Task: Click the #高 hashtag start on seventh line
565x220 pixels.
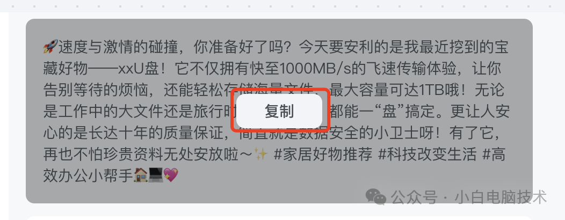Action: (x=494, y=155)
